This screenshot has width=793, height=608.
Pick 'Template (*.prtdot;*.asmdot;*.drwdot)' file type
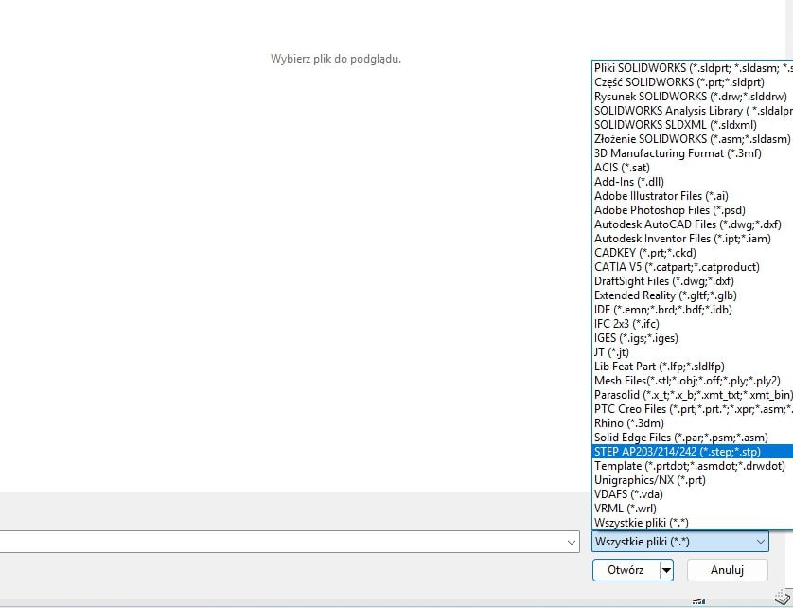pyautogui.click(x=693, y=465)
